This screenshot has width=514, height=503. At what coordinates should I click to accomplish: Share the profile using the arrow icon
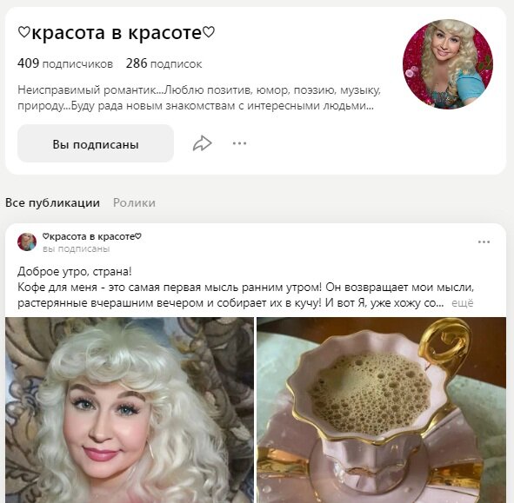[203, 143]
